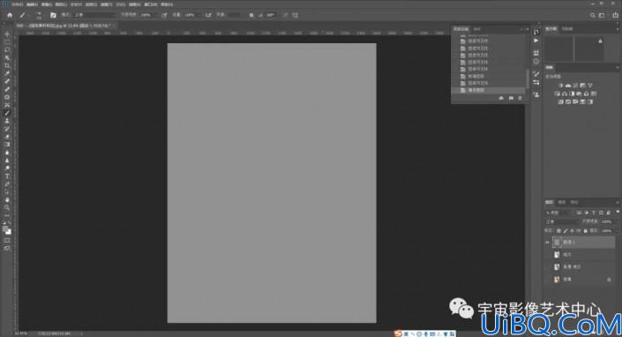Create new snapshot in History panel
Image resolution: width=622 pixels, height=337 pixels.
pyautogui.click(x=511, y=98)
